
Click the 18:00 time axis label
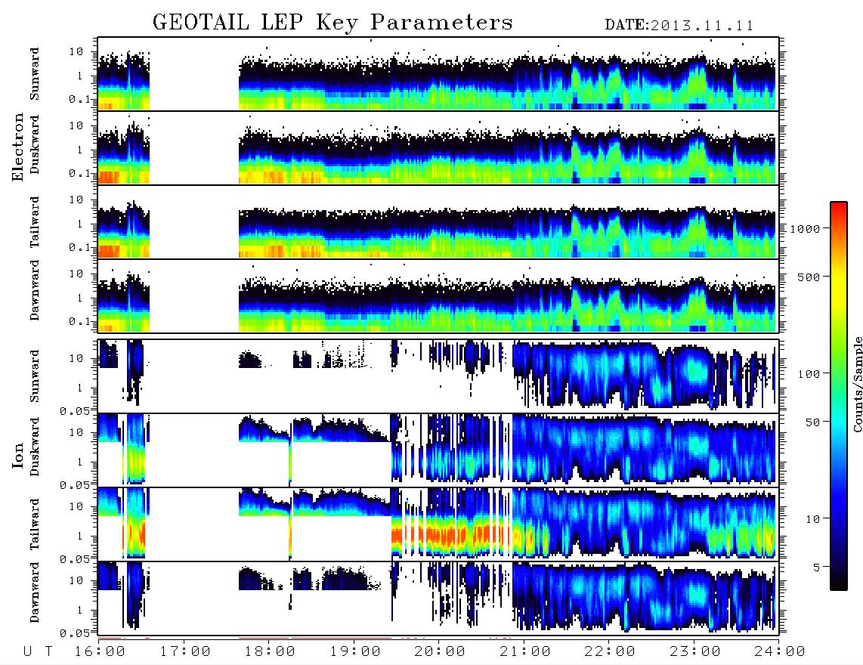pyautogui.click(x=270, y=652)
